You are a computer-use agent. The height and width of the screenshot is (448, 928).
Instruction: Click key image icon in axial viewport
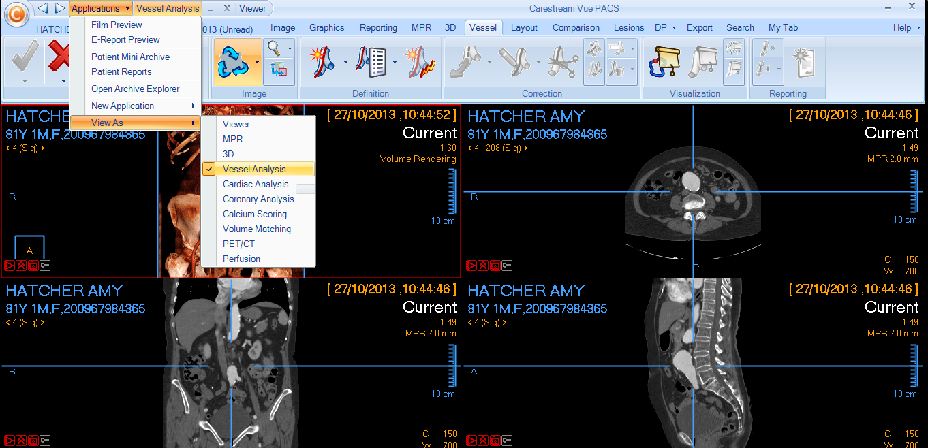(506, 266)
